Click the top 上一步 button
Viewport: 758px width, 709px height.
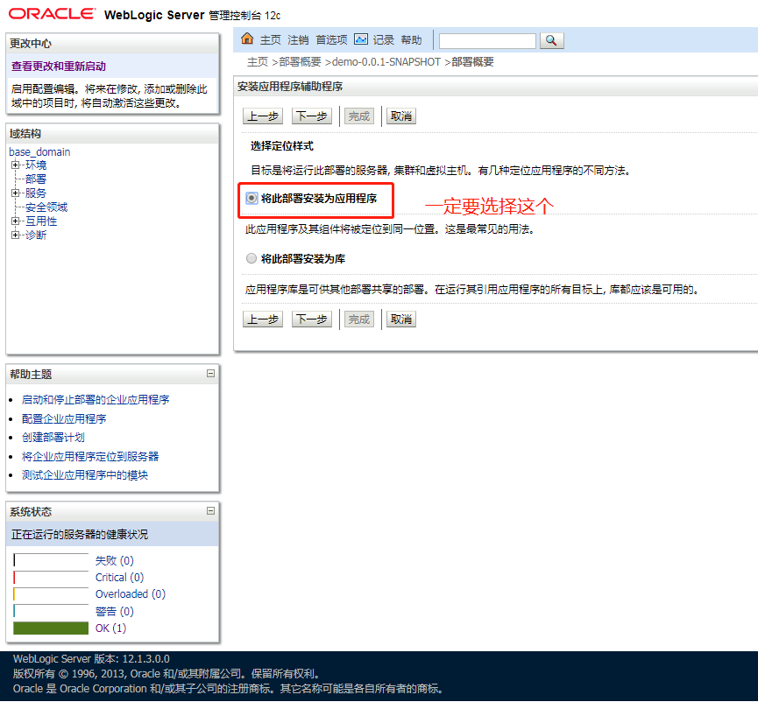263,116
